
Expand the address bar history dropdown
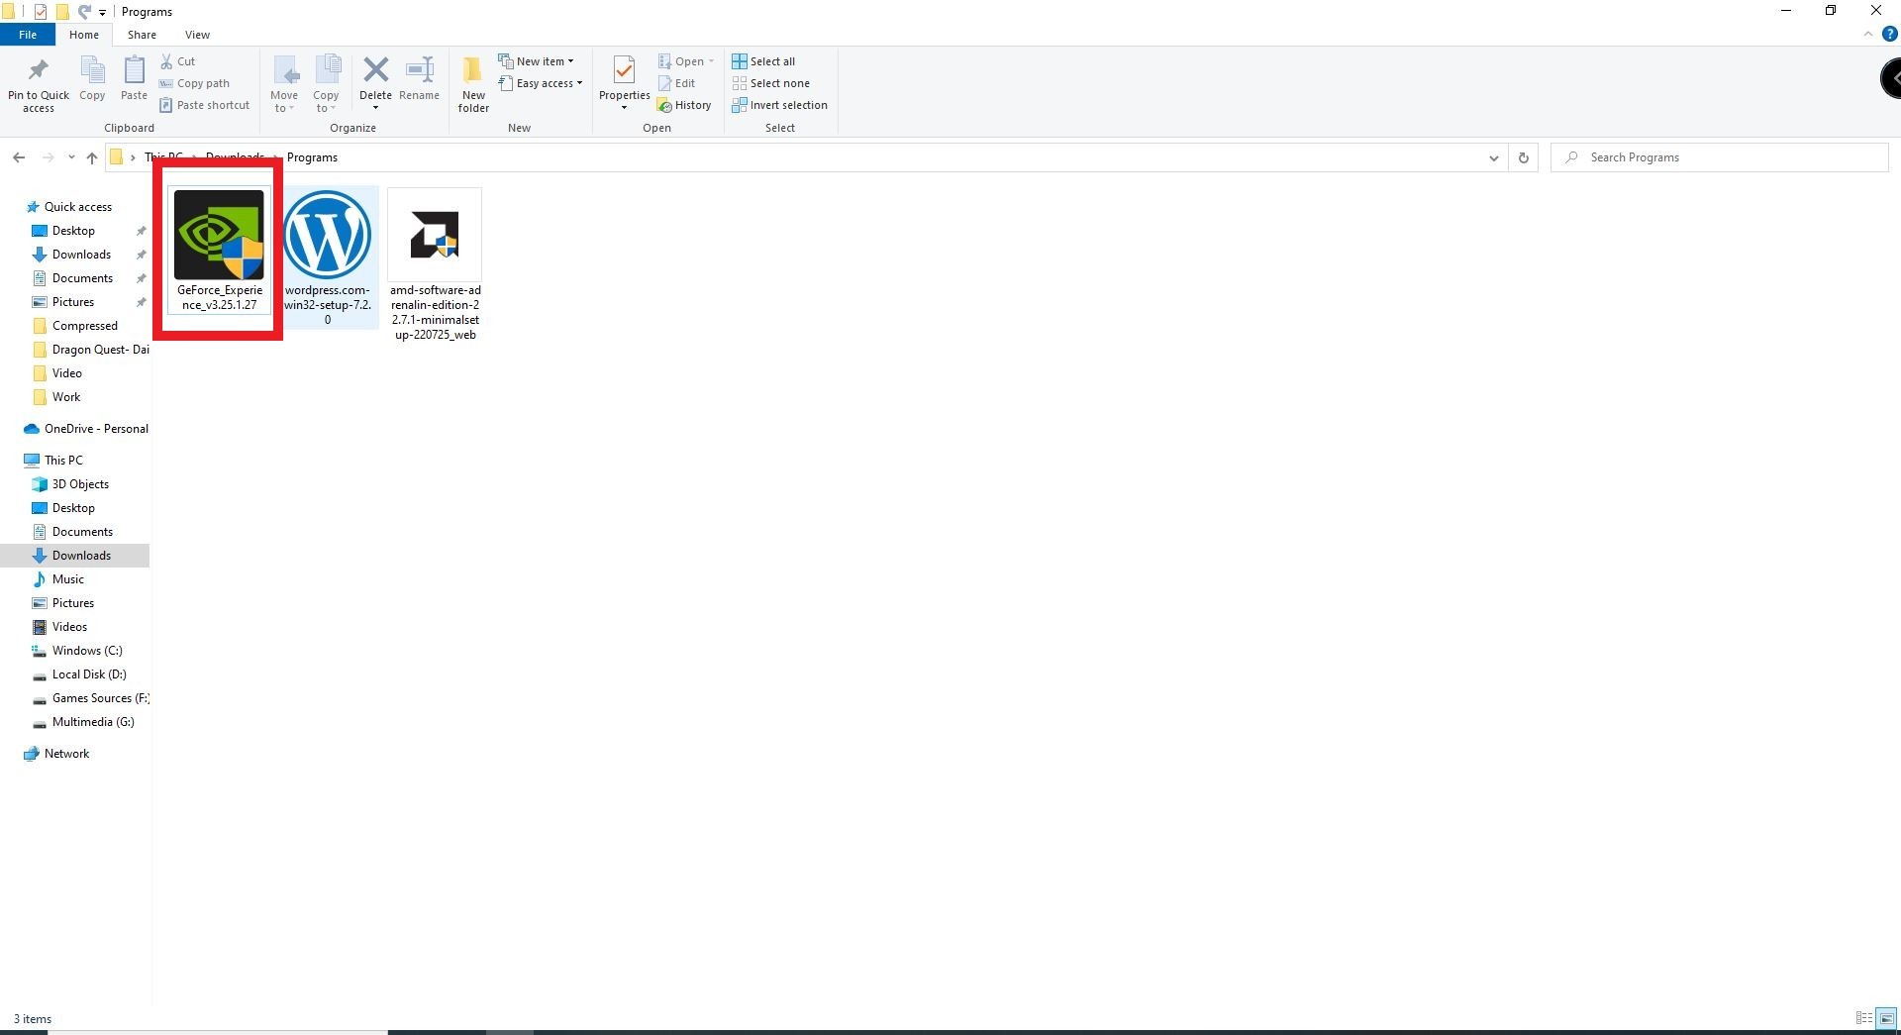coord(1493,157)
